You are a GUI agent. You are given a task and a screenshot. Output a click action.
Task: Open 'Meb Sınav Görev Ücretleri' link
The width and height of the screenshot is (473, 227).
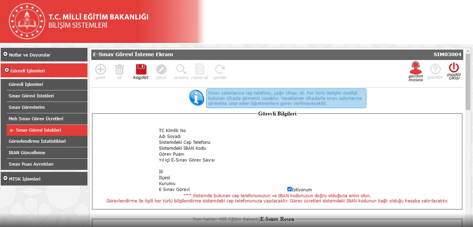coord(36,119)
